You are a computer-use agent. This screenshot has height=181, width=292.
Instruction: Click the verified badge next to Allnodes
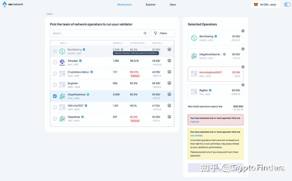pyautogui.click(x=80, y=61)
